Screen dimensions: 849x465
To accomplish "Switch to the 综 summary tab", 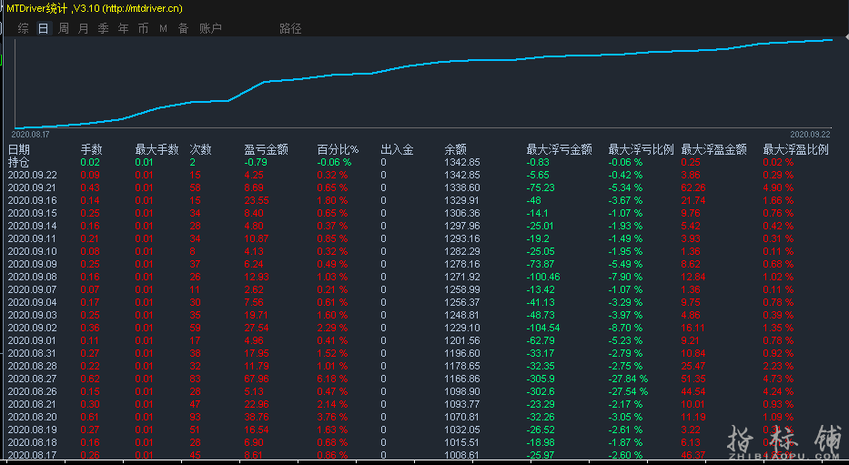I will (23, 28).
